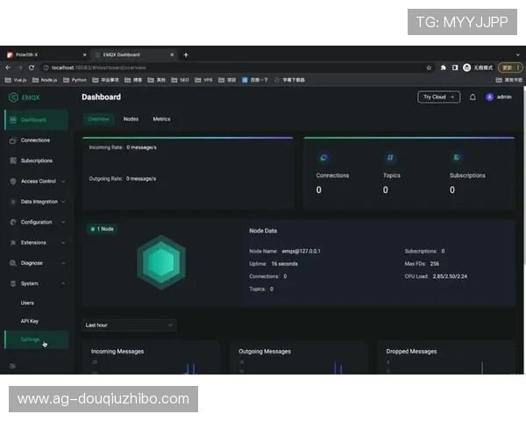Bookmark this page with the star icon
Viewport: 526px width, 421px height.
(429, 68)
